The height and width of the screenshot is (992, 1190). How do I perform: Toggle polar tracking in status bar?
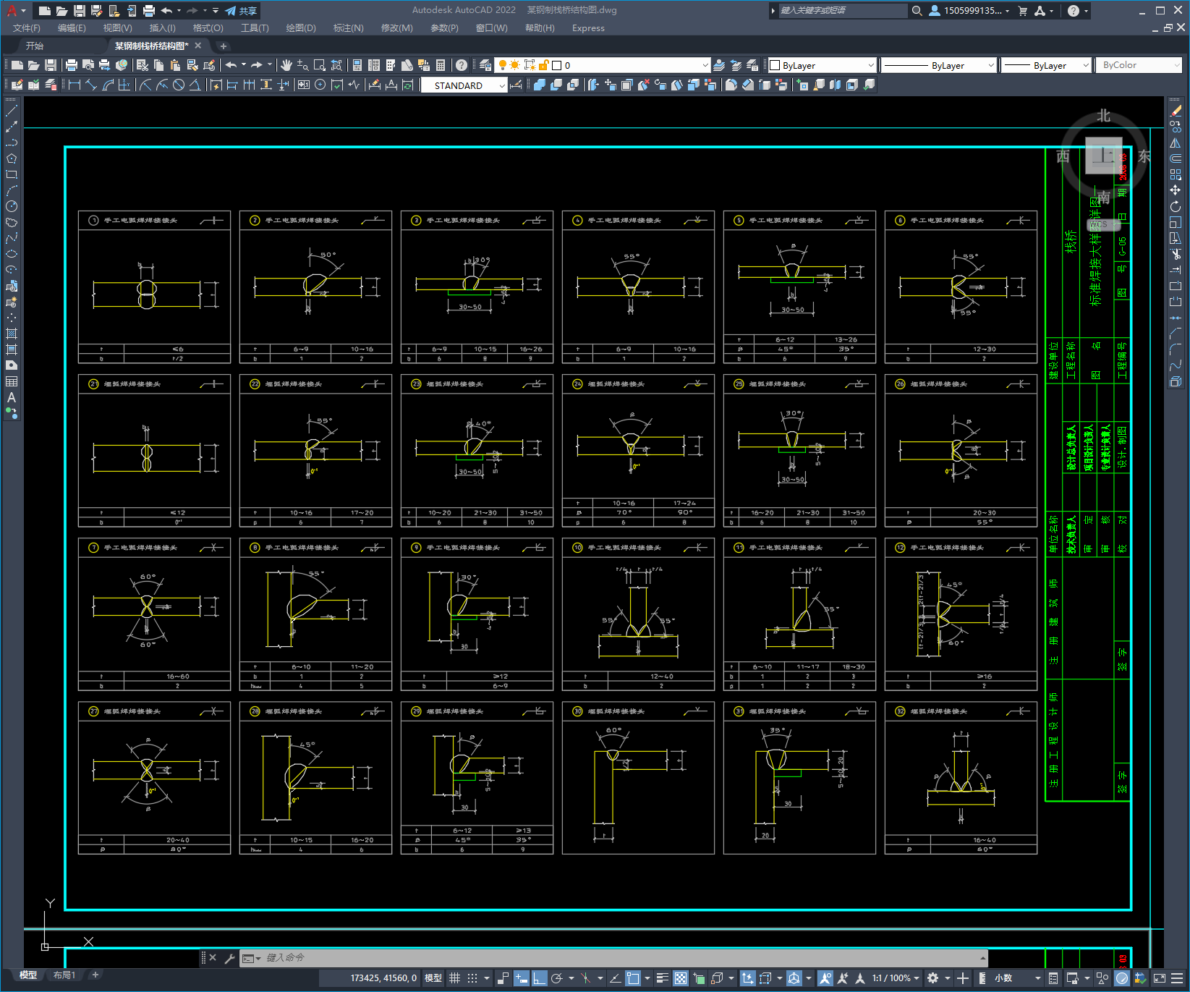pos(557,978)
